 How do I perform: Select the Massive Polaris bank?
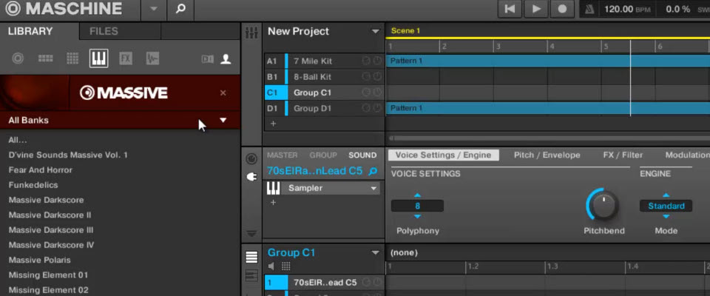tap(39, 260)
